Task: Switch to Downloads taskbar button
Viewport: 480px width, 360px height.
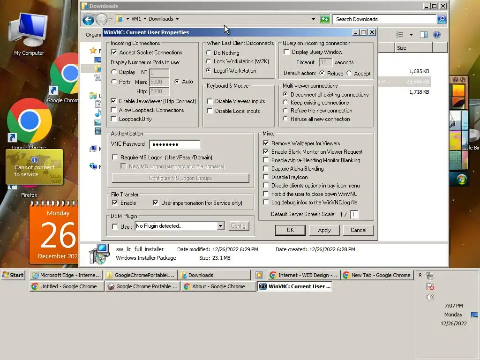Action: point(214,275)
